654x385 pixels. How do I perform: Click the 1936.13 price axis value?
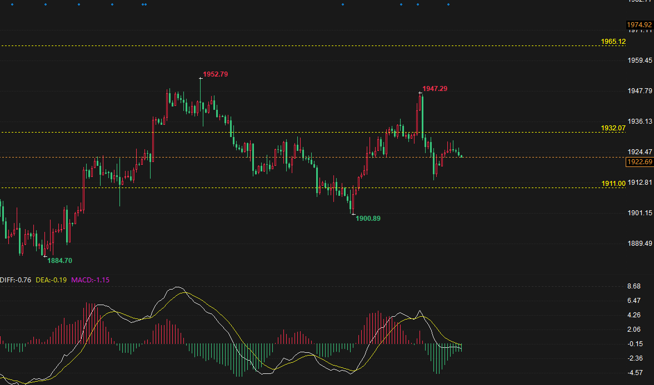coord(639,121)
